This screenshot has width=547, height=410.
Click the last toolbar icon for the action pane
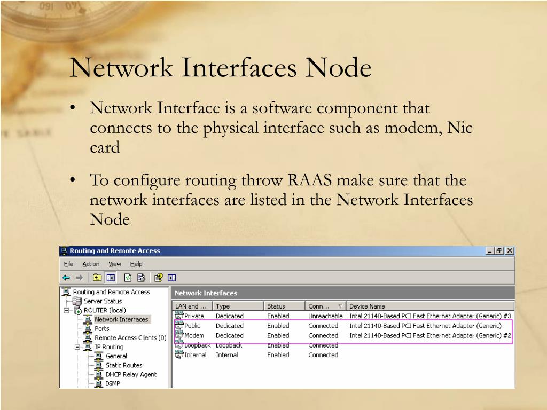171,278
